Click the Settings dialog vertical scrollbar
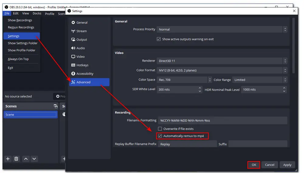Image resolution: width=304 pixels, height=173 pixels. (x=294, y=46)
